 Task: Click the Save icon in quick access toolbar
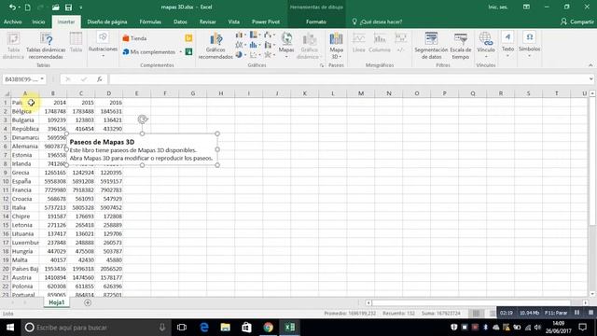click(x=68, y=7)
